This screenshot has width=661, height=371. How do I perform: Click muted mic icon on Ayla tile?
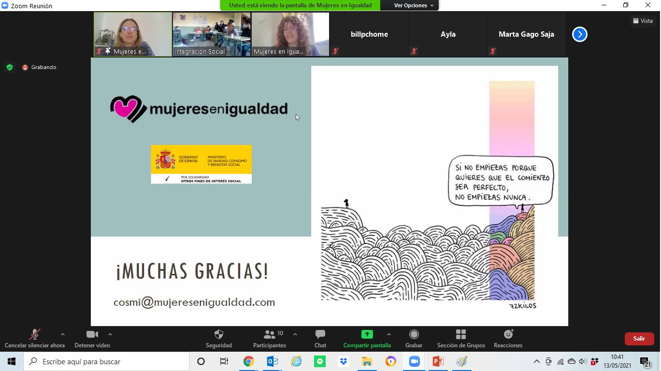click(x=414, y=51)
